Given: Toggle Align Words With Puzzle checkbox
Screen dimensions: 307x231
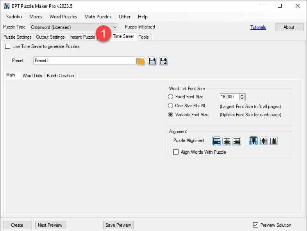Looking at the screenshot, I should [176, 152].
